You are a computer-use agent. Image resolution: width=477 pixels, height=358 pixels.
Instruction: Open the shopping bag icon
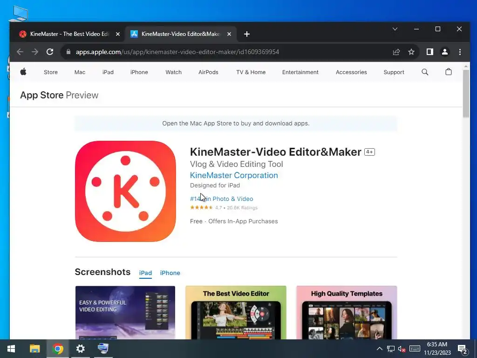coord(449,72)
